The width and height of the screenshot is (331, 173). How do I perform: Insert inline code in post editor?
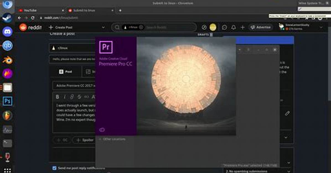[x=86, y=97]
